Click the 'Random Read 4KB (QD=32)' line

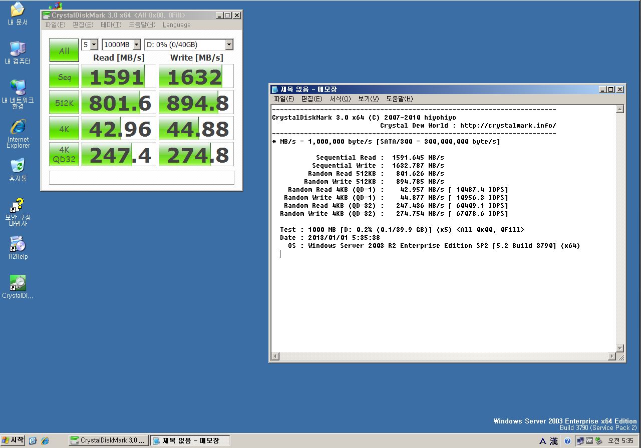pyautogui.click(x=396, y=206)
